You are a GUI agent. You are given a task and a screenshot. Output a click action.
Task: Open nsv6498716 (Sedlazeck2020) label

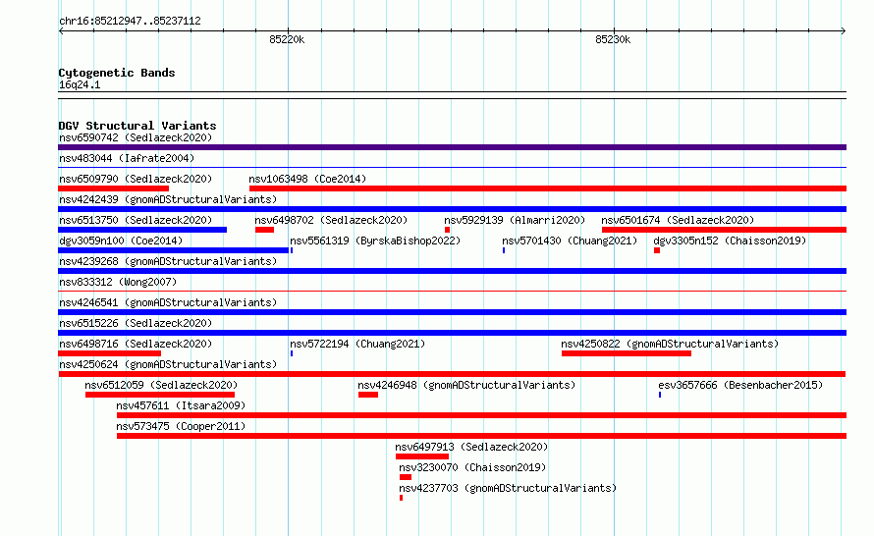pyautogui.click(x=136, y=344)
